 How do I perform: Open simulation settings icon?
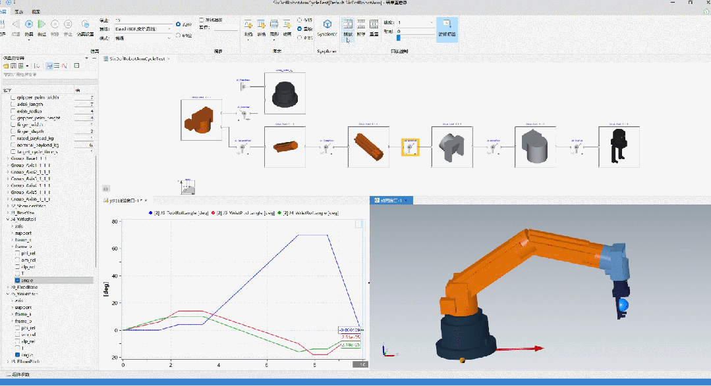[x=85, y=24]
